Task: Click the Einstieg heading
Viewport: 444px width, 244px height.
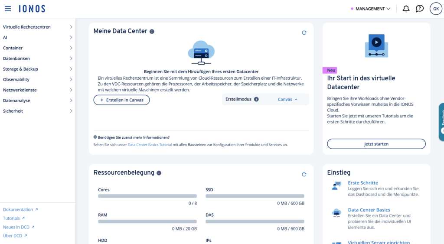Action: tap(339, 172)
